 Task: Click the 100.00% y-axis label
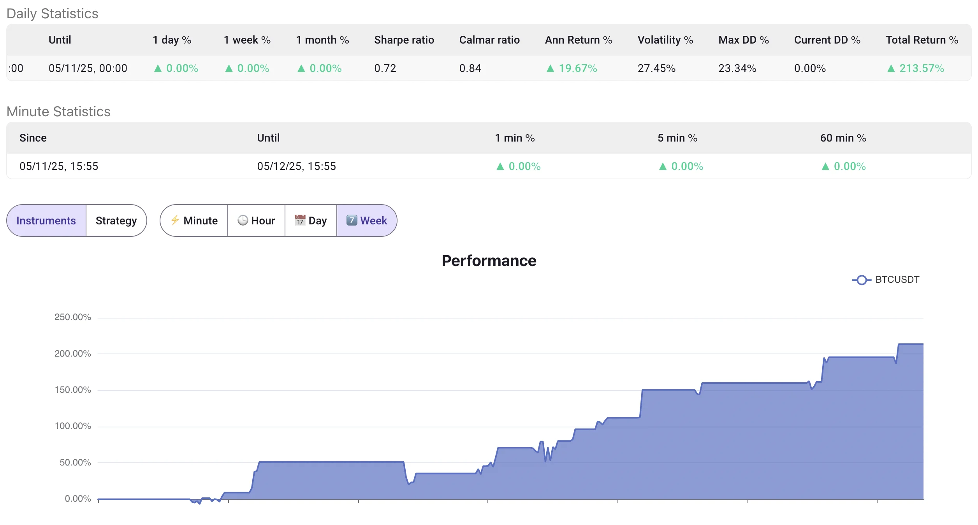pos(73,426)
